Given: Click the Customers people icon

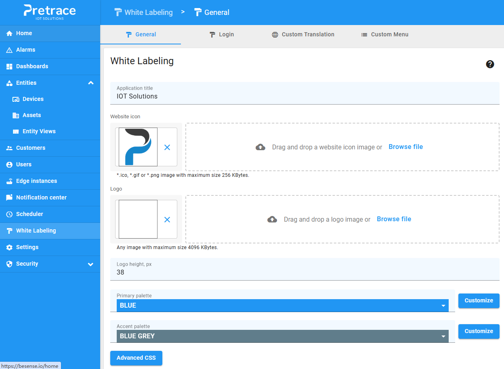Looking at the screenshot, I should [9, 148].
